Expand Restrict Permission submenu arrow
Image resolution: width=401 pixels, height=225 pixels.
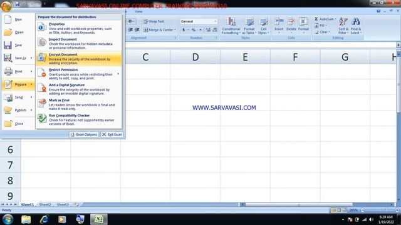[x=118, y=74]
